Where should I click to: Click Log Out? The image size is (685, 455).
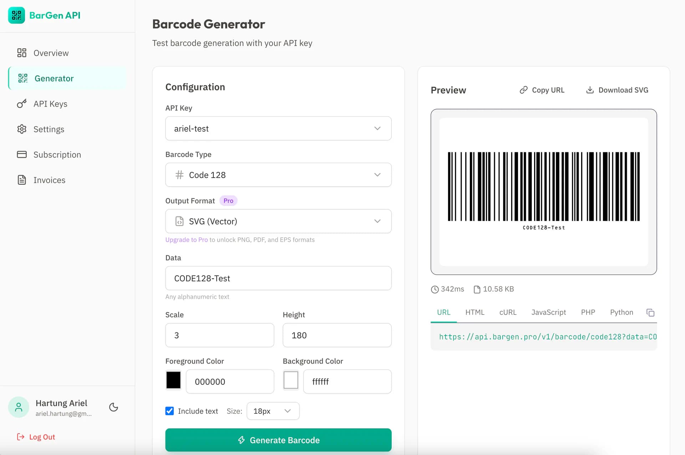(x=36, y=437)
